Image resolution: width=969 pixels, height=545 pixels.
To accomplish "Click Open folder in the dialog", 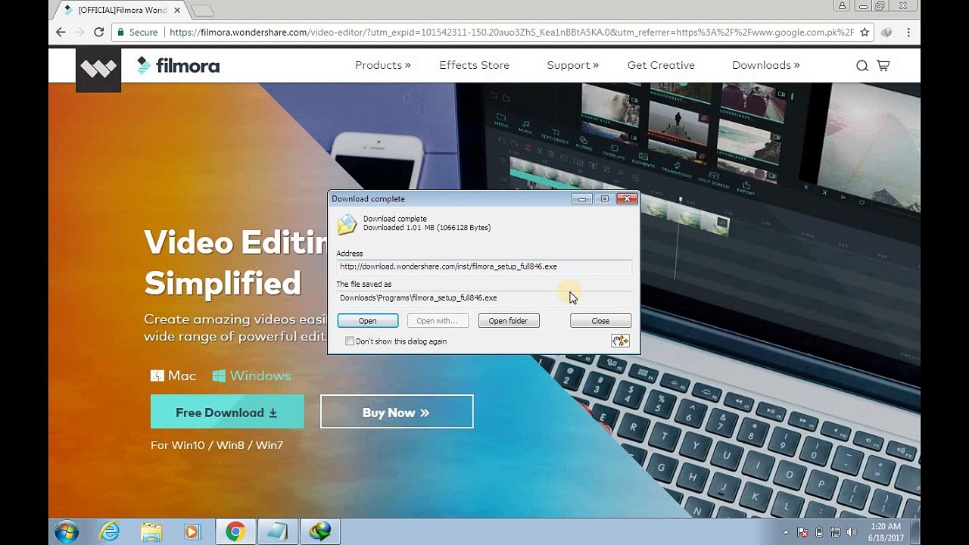I will [508, 321].
